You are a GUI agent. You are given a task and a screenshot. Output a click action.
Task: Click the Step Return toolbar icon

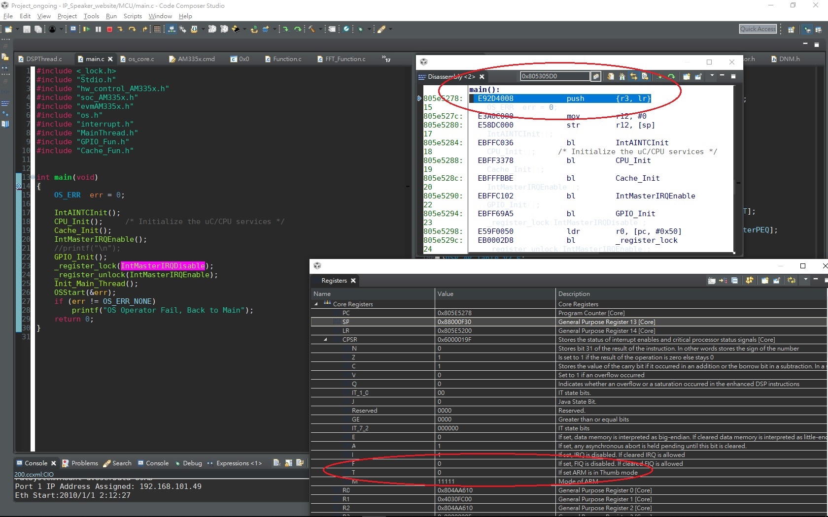[x=144, y=30]
